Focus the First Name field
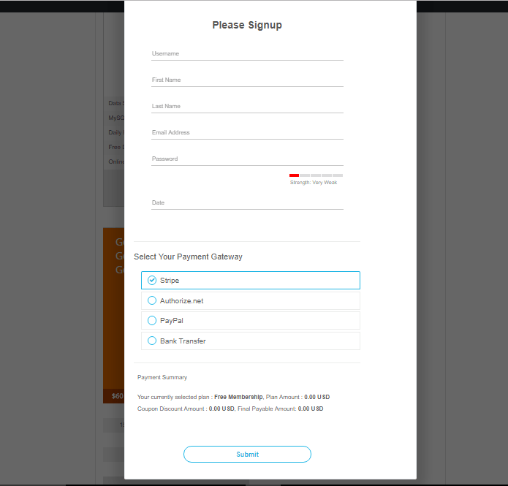The height and width of the screenshot is (486, 508). pyautogui.click(x=247, y=80)
